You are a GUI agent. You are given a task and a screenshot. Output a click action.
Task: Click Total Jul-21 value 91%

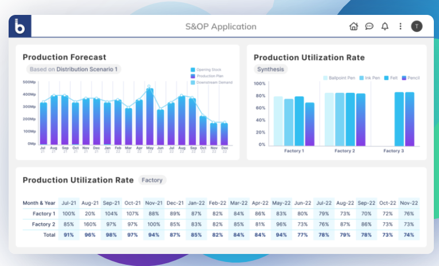point(69,235)
